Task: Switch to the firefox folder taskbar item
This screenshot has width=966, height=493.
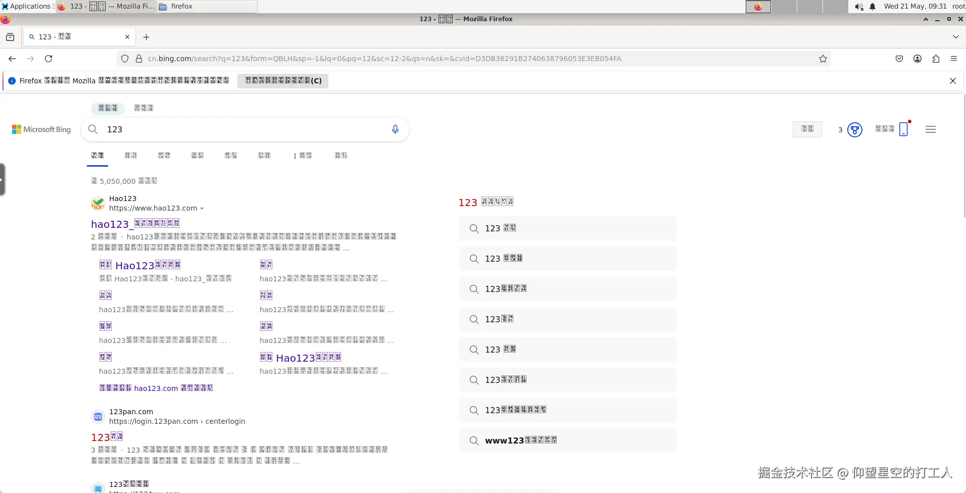Action: point(207,6)
